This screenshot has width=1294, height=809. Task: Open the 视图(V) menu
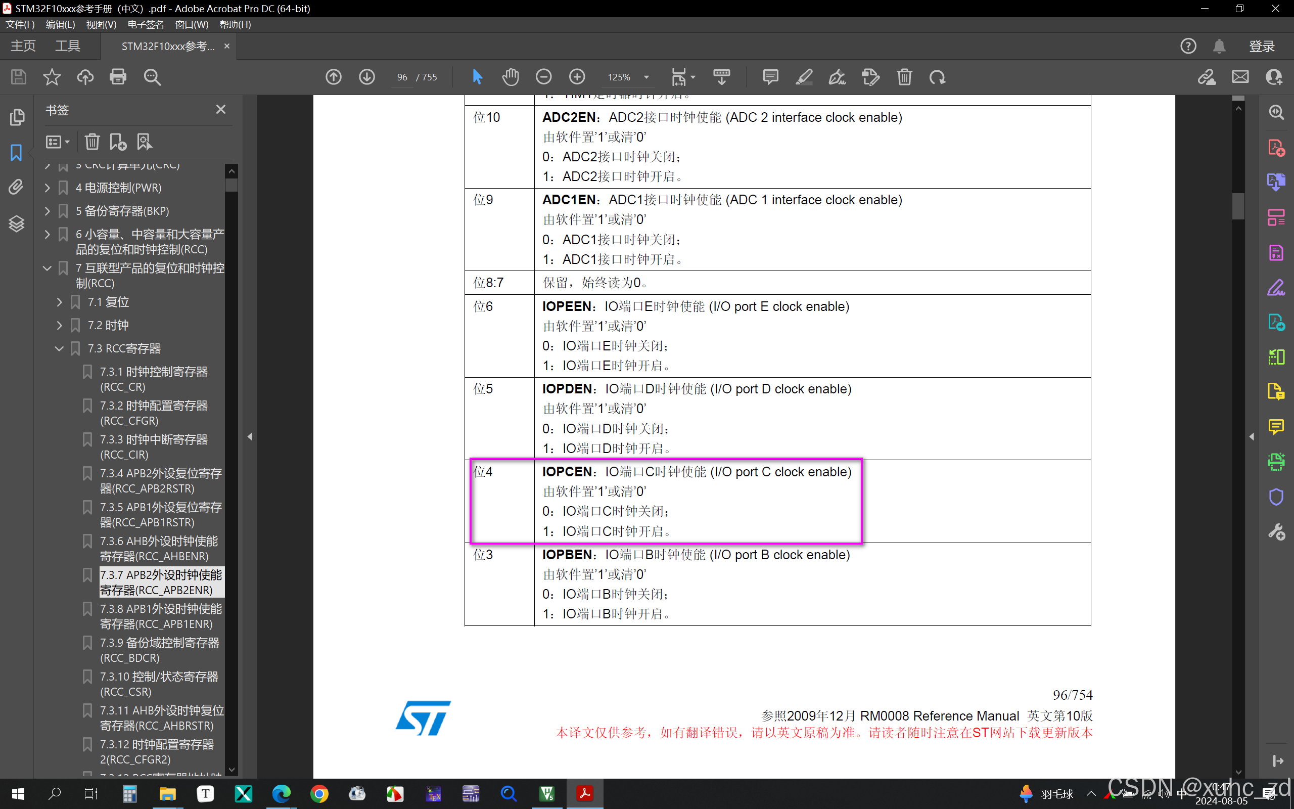point(101,25)
